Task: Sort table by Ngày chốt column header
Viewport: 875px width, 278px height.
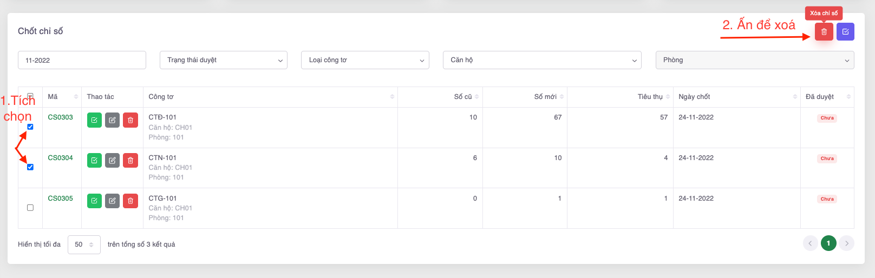Action: pyautogui.click(x=694, y=97)
